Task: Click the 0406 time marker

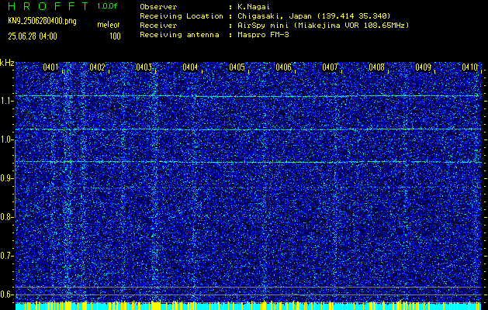Action: pyautogui.click(x=283, y=67)
